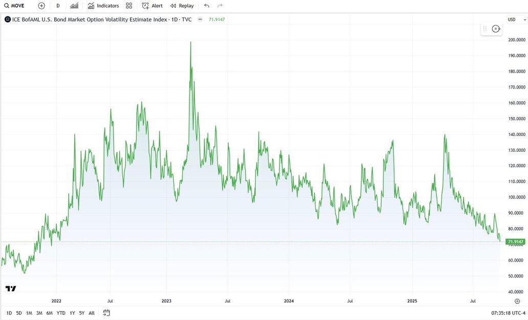The image size is (528, 320).
Task: Open timezone menu at 07:35:18 UTC-4
Action: pyautogui.click(x=508, y=313)
